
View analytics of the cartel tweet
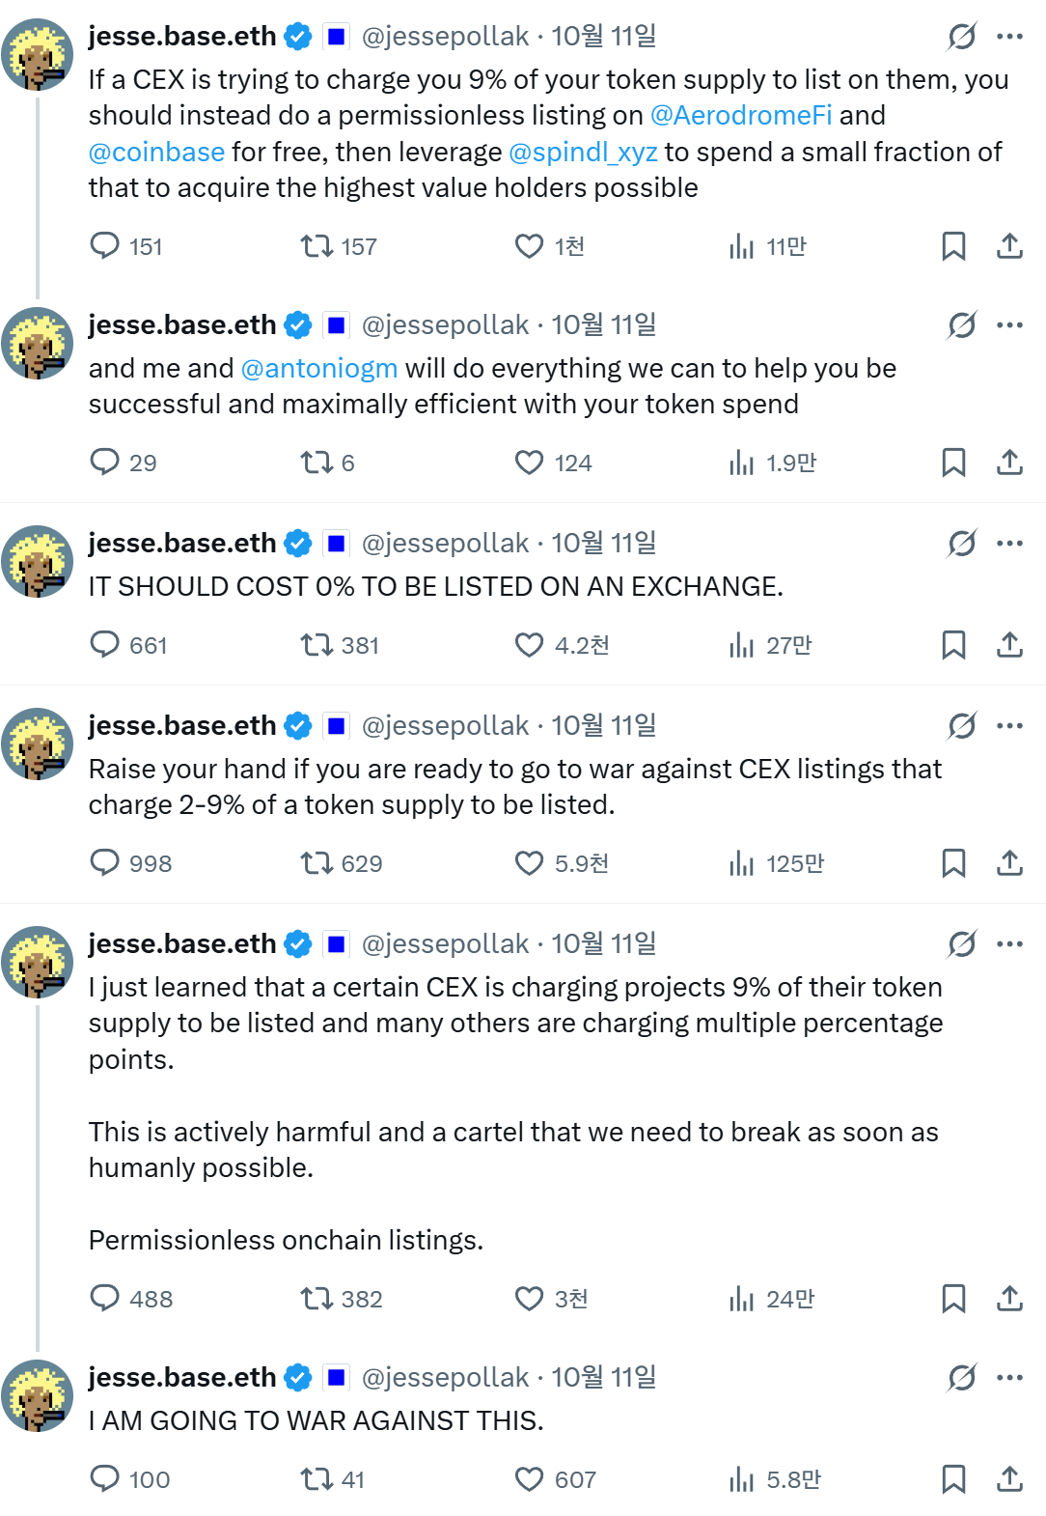pos(741,1299)
